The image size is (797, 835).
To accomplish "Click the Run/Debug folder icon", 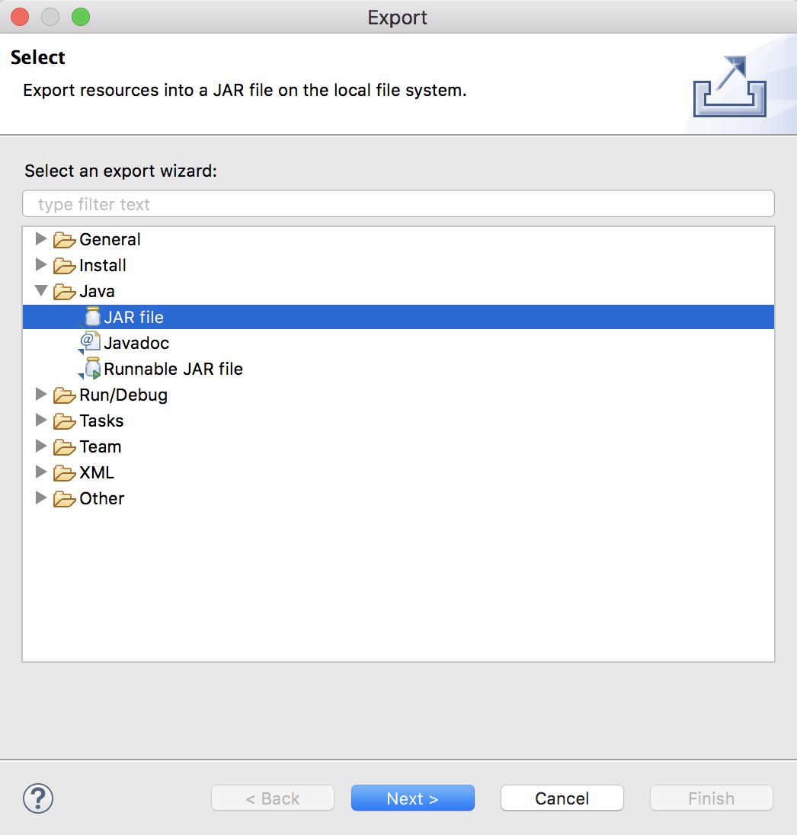I will (x=65, y=395).
